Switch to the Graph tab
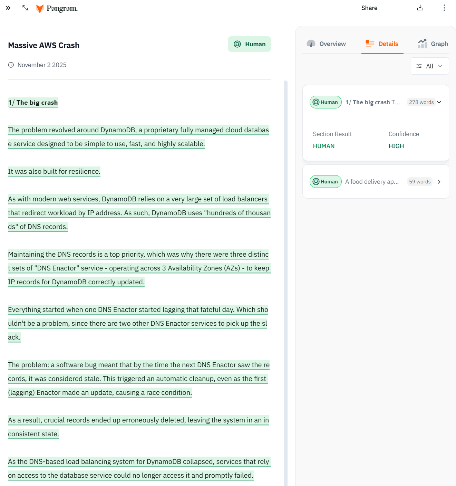The image size is (456, 486). (439, 44)
